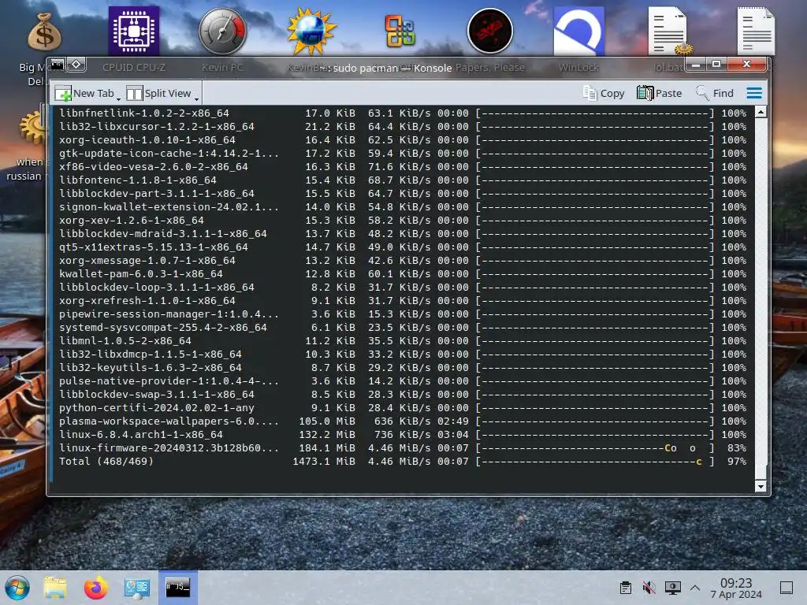
Task: Select the Konsole taskbar entry
Action: [x=177, y=587]
